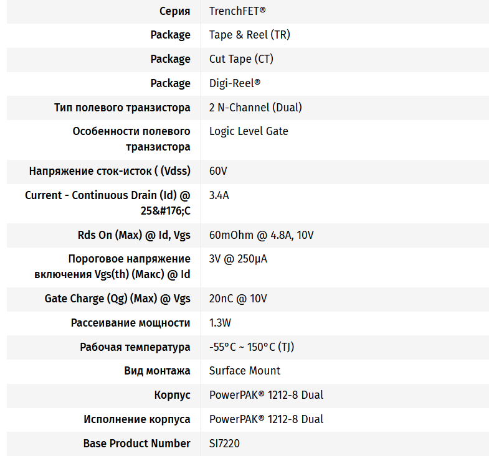489x456 pixels.
Task: Click the 20nC @ 10V gate charge value
Action: tap(238, 299)
